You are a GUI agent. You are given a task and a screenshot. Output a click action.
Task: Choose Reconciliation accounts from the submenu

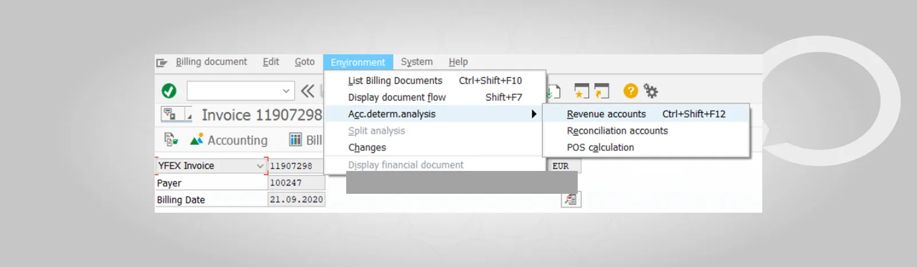646,131
